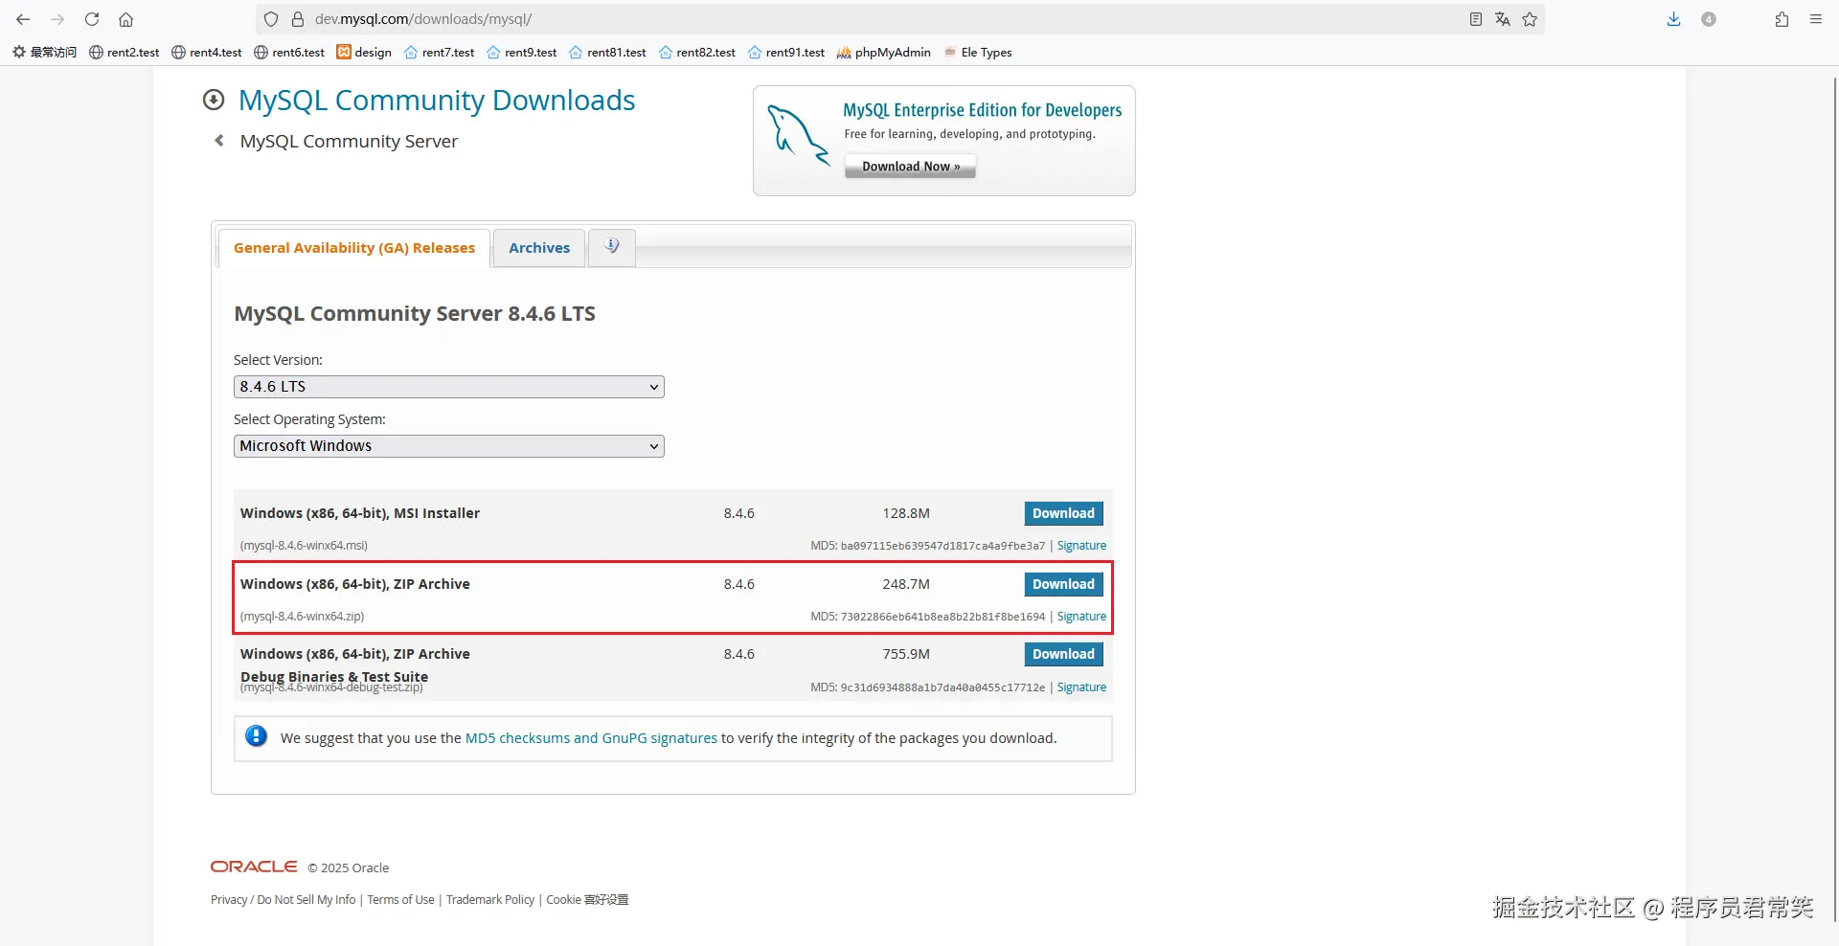The height and width of the screenshot is (946, 1839).
Task: Go back to the previous page
Action: point(23,19)
